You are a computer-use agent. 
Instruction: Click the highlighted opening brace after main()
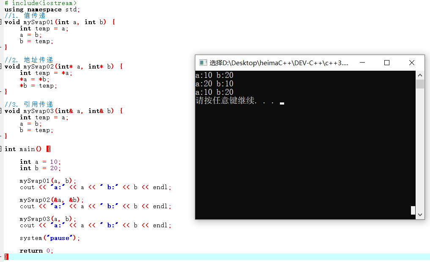point(49,149)
